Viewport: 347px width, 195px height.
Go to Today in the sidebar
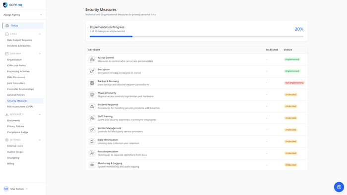click(23, 26)
